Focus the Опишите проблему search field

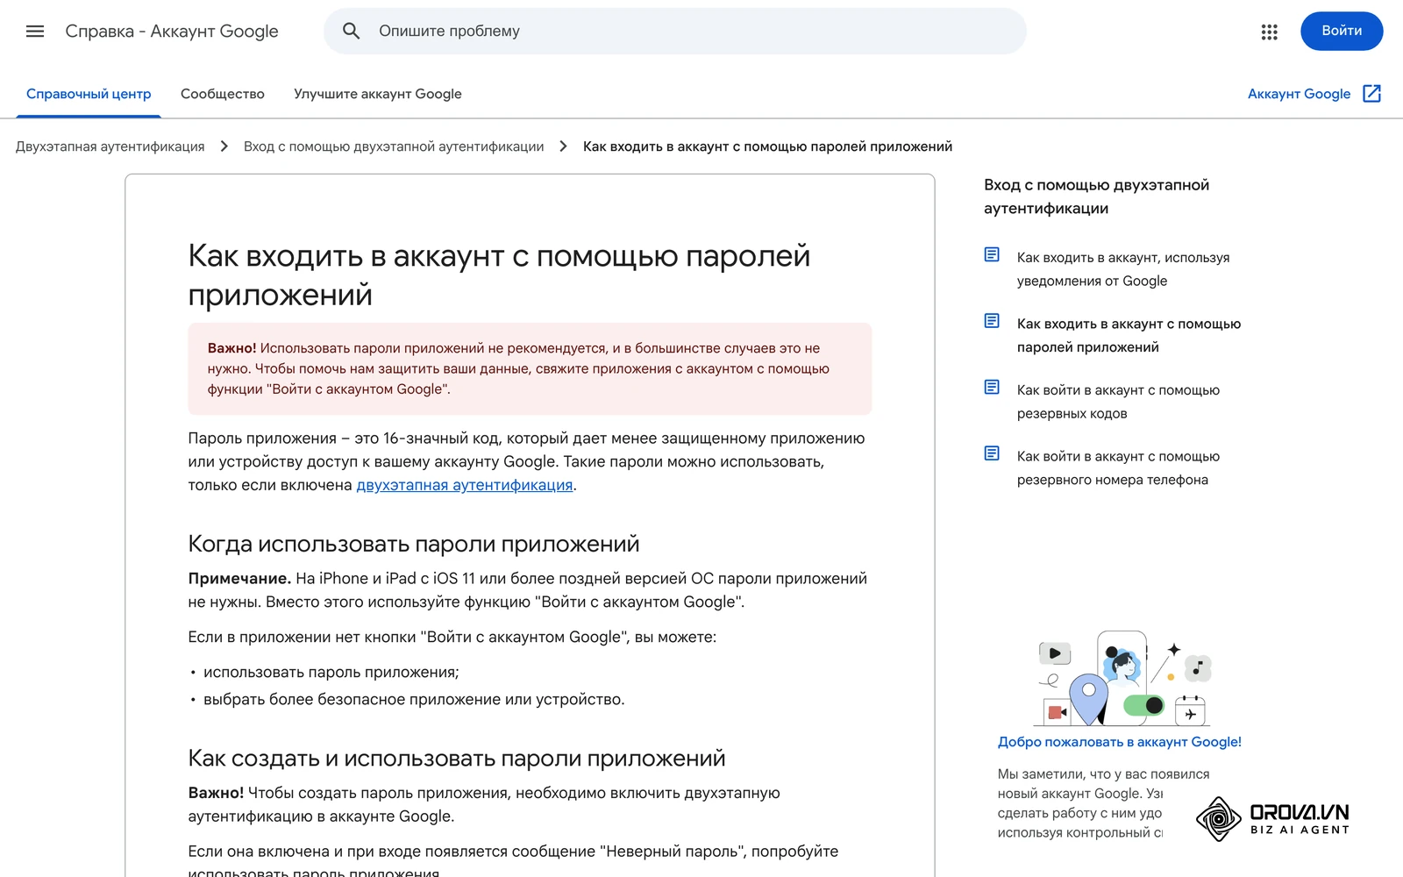click(x=675, y=32)
